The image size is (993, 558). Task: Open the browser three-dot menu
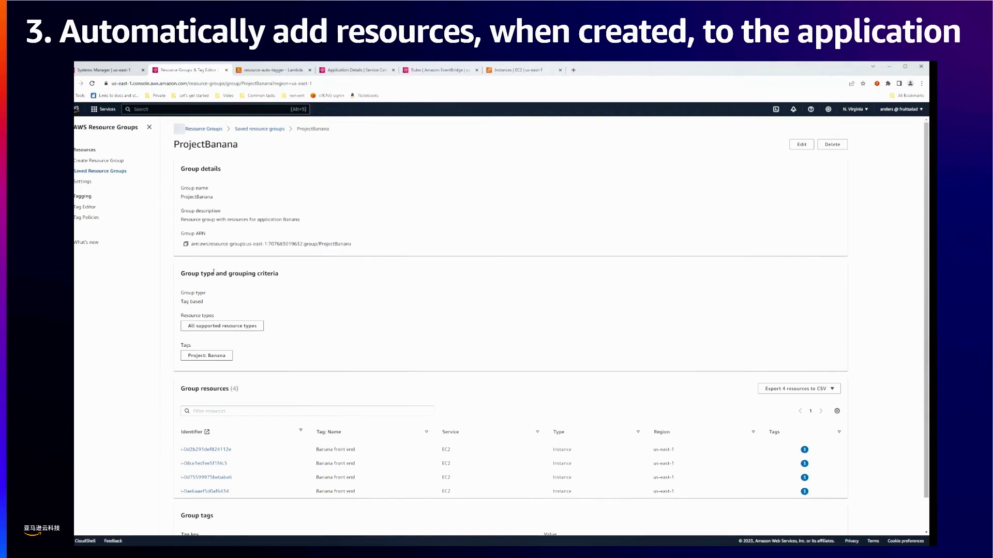(x=922, y=83)
